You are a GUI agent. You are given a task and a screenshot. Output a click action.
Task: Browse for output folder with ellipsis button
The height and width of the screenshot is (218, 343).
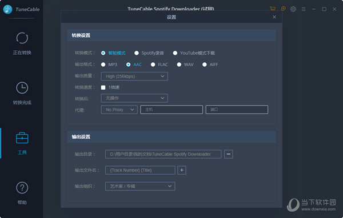pos(229,154)
